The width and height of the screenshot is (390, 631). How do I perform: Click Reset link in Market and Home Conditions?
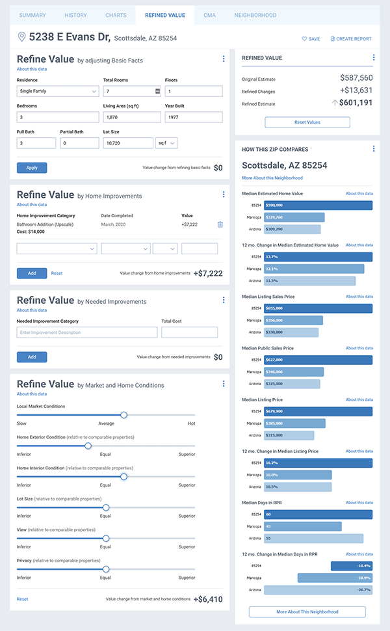(x=23, y=599)
